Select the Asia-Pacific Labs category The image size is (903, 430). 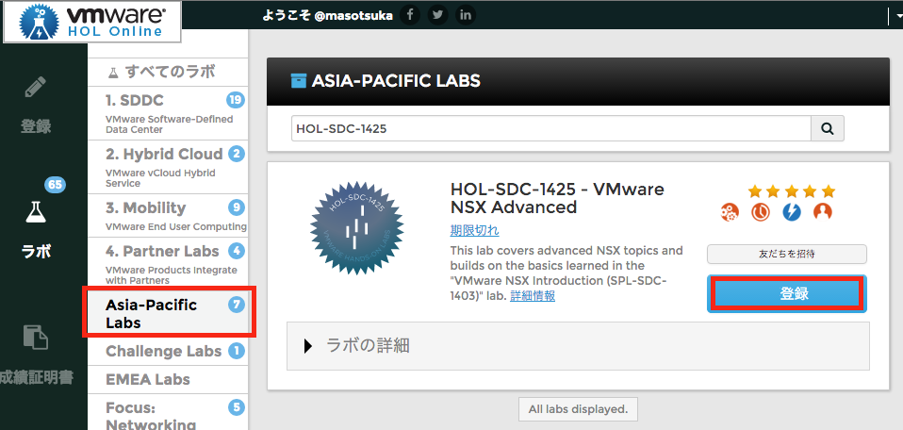pyautogui.click(x=169, y=312)
